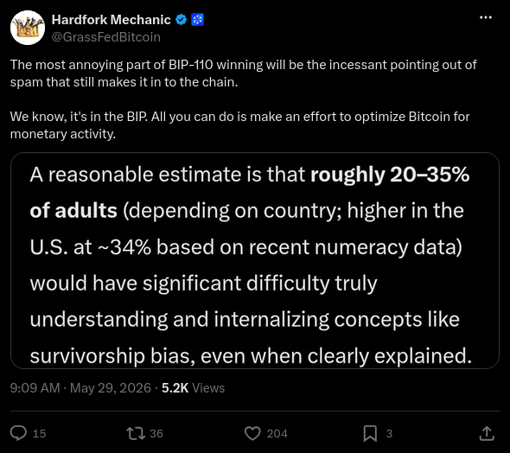Open the reply comment icon

[x=18, y=433]
